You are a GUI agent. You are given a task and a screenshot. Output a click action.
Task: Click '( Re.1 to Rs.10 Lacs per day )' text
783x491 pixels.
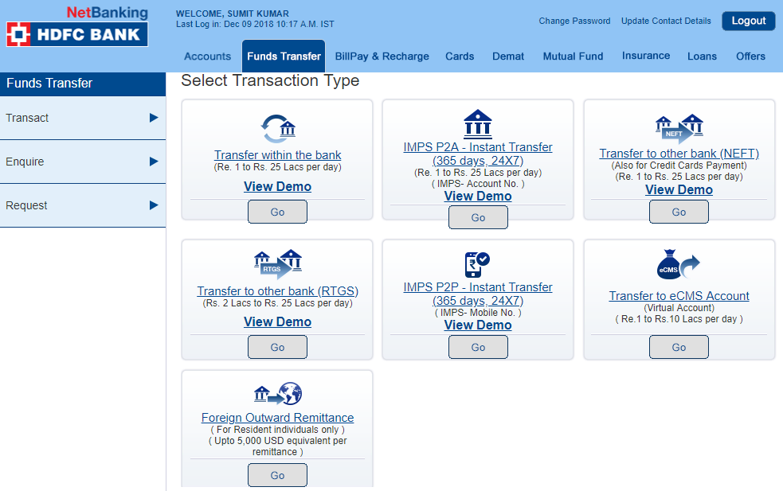click(x=679, y=319)
